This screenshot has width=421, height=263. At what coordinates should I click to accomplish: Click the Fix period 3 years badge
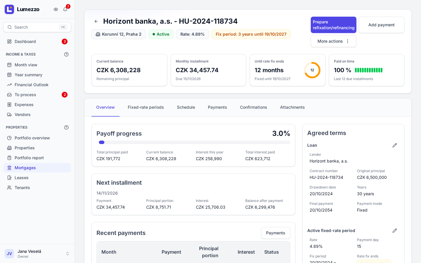click(251, 34)
